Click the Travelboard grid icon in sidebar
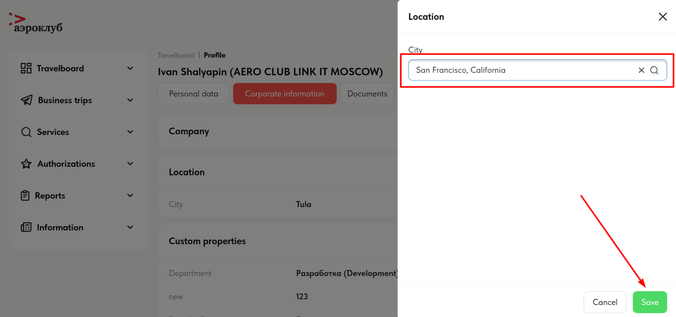 pos(26,68)
